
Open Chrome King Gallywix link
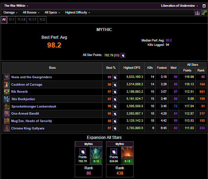pyautogui.click(x=28, y=128)
